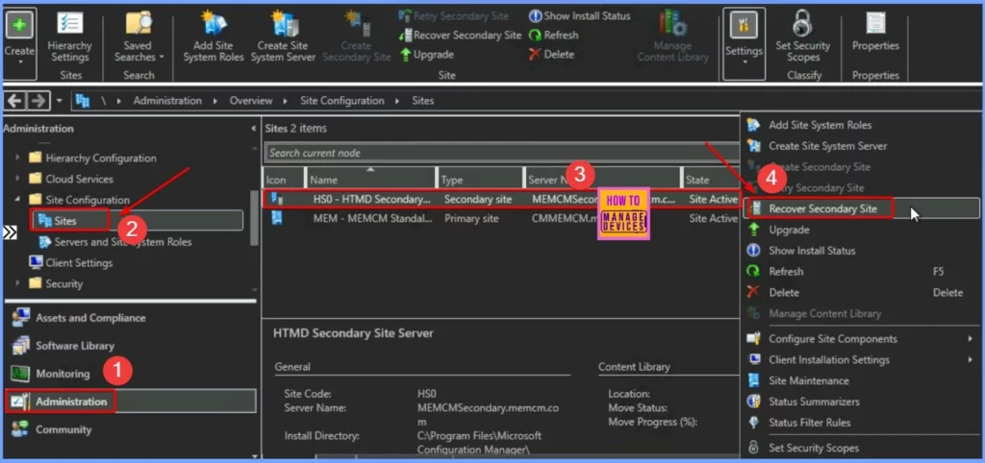Screen dimensions: 985x463
Task: Choose Status Summarizers in context menu
Action: point(860,402)
